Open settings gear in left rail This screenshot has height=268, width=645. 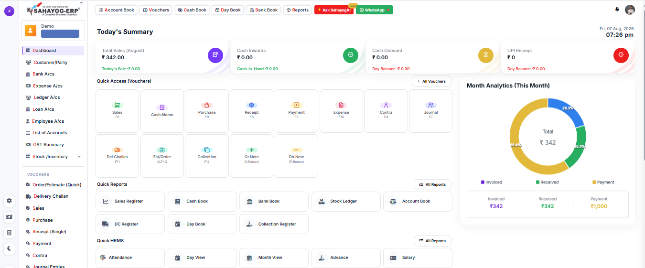click(x=9, y=201)
